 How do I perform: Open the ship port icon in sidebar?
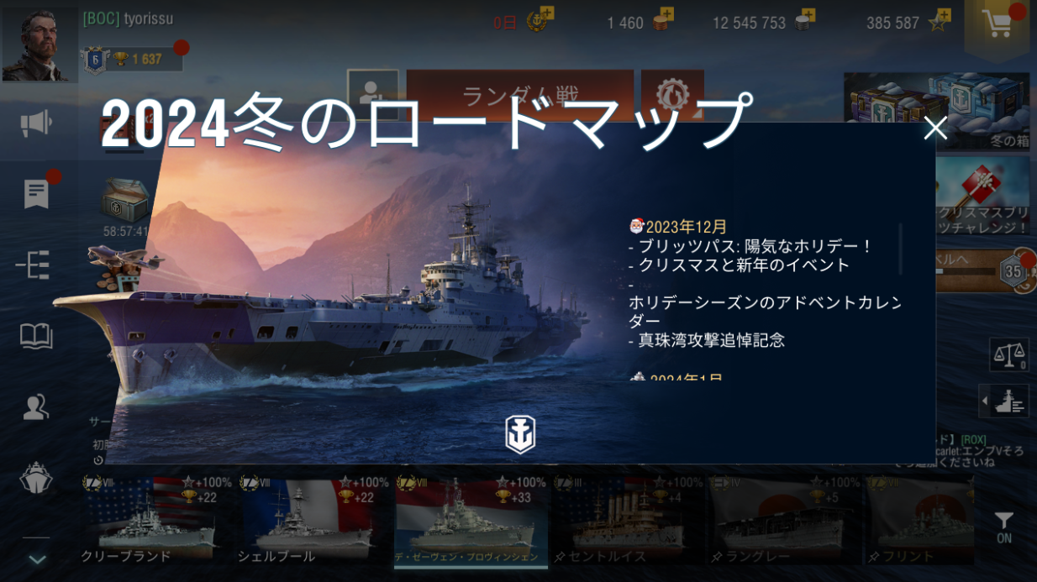pos(36,479)
